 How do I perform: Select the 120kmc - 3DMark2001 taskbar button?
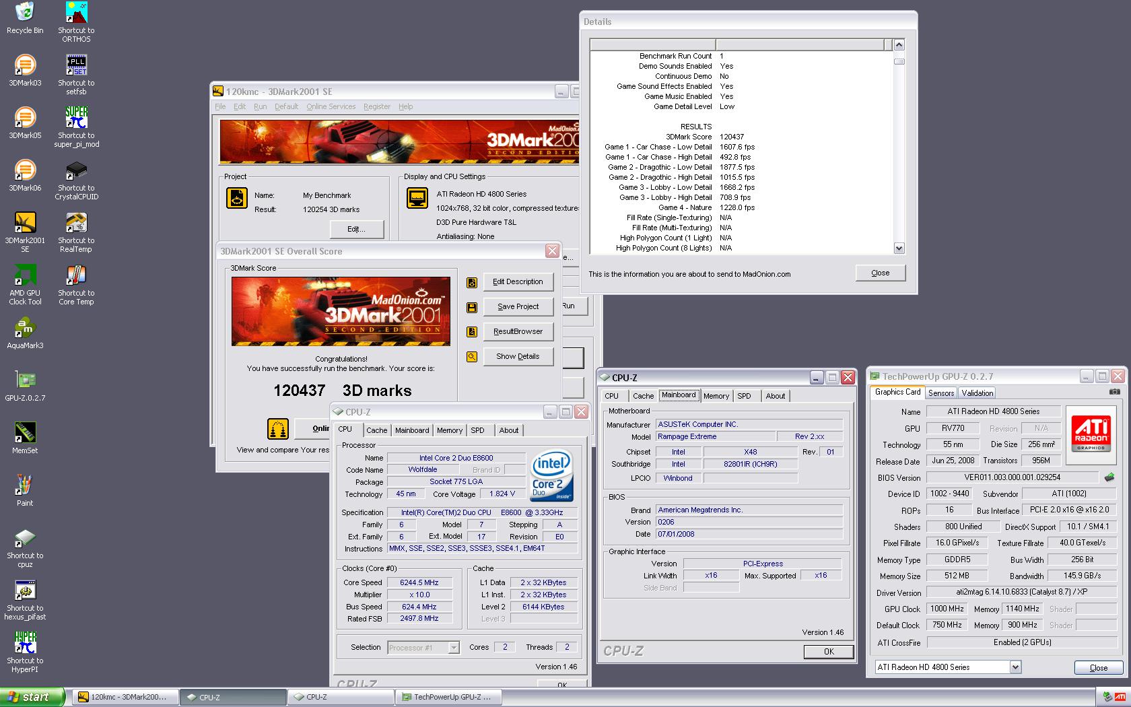[126, 697]
